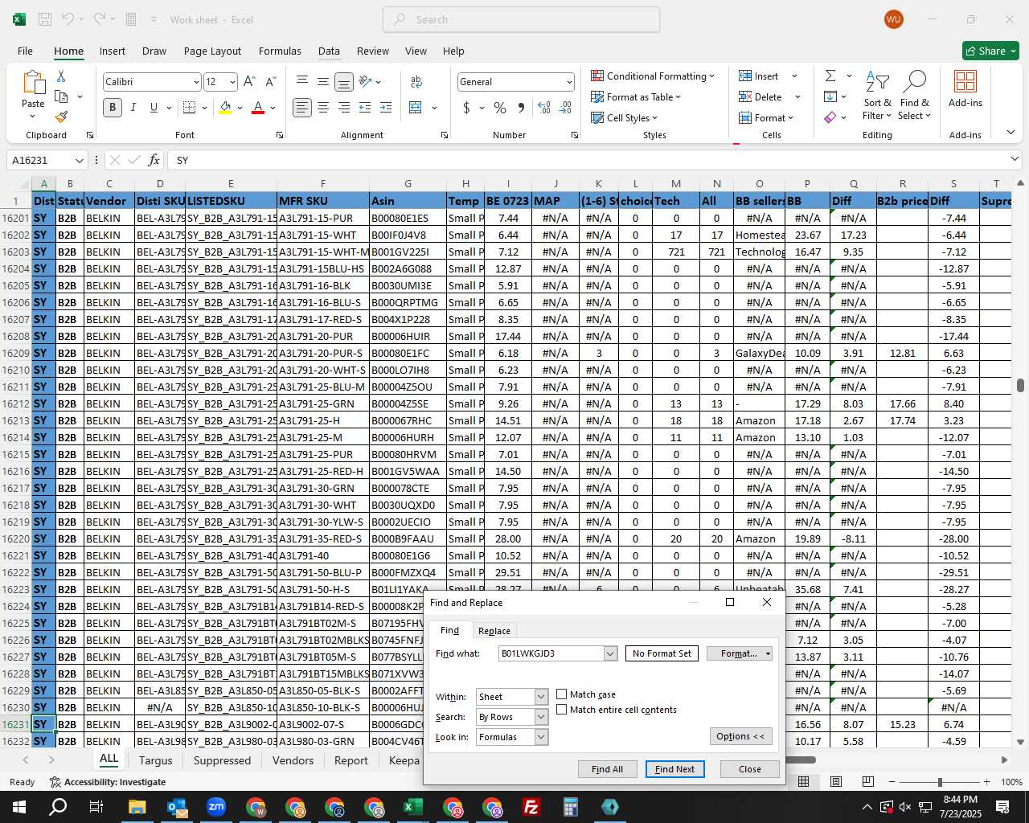This screenshot has height=823, width=1029.
Task: Toggle Align Right
Action: coord(344,107)
